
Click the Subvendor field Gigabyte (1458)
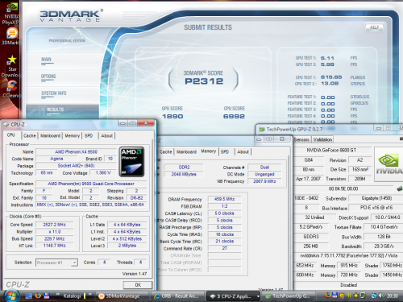pyautogui.click(x=376, y=198)
